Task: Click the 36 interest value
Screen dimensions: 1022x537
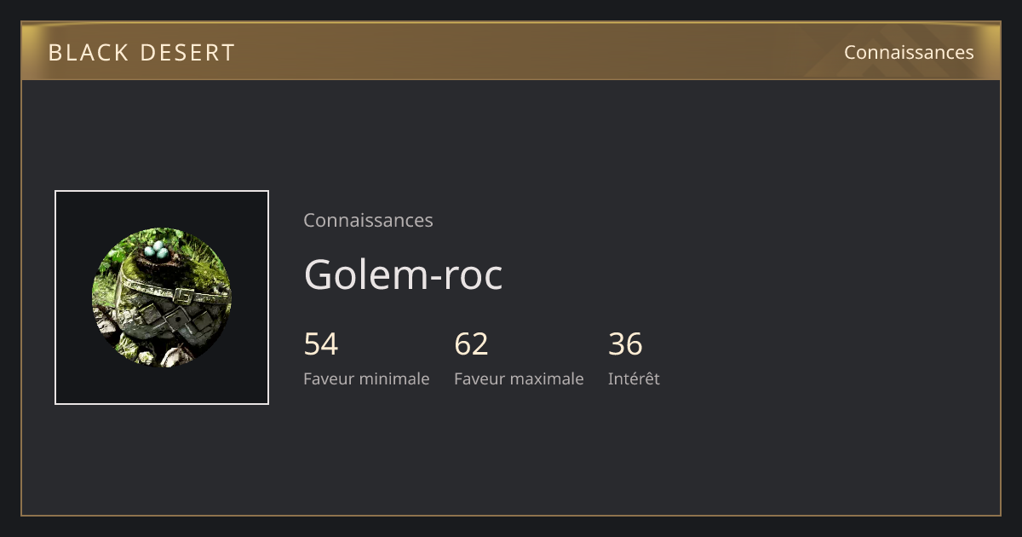Action: [x=625, y=344]
